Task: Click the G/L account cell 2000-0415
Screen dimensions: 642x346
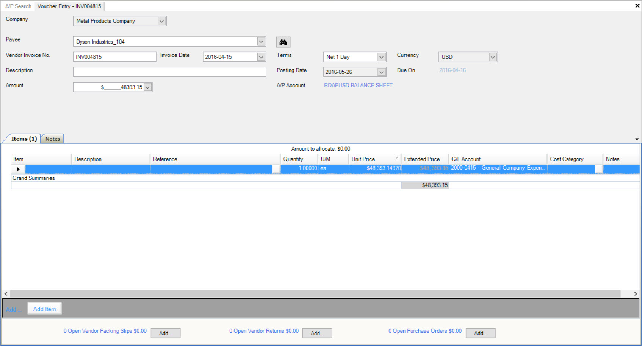Action: coord(498,168)
